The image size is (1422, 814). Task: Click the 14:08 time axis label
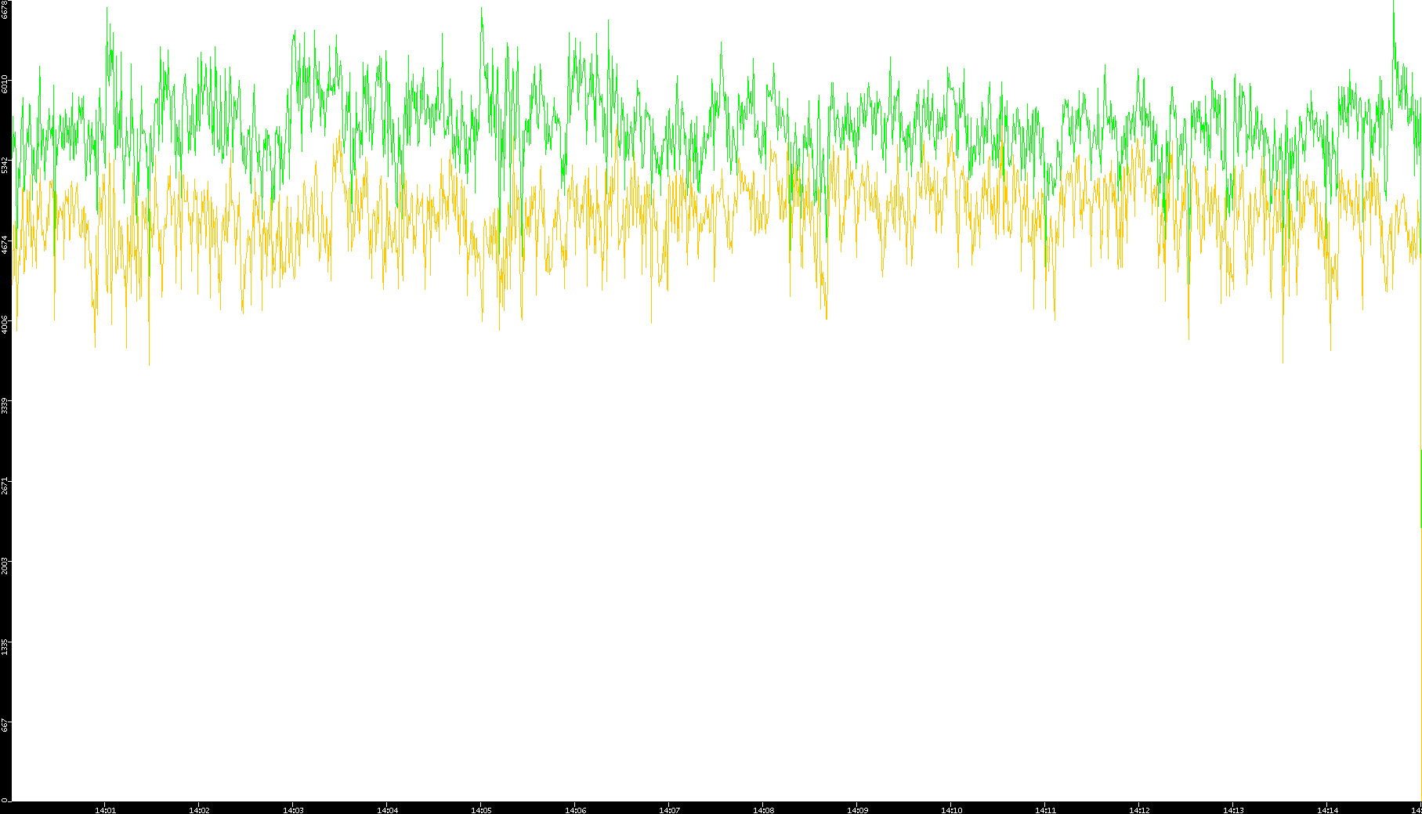763,810
